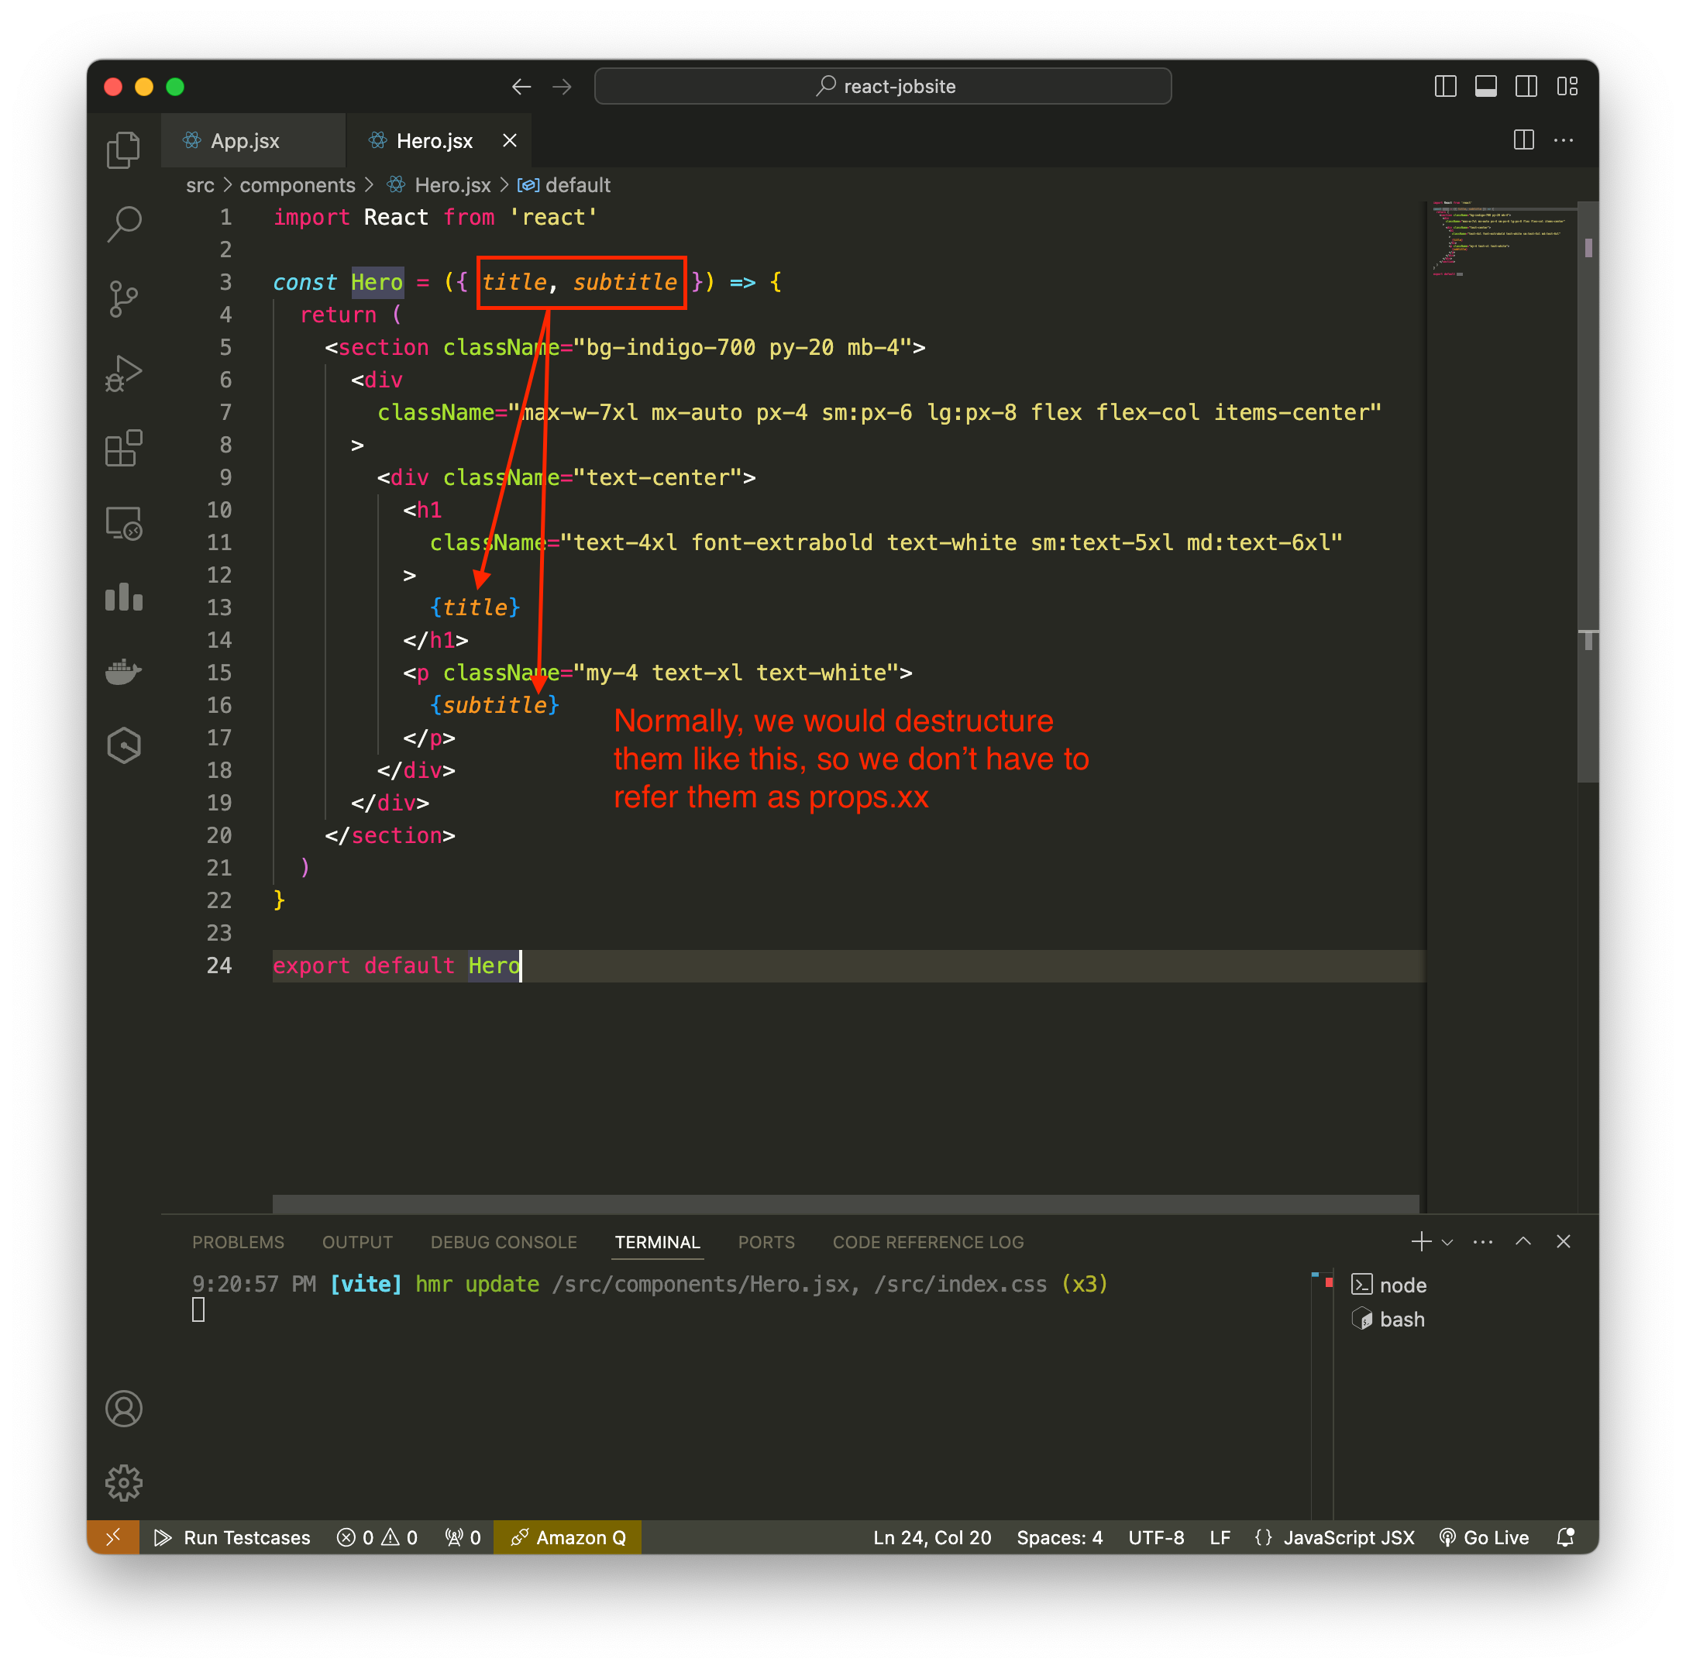Toggle the bottom panel layout button
Viewport: 1686px width, 1669px height.
pos(1486,87)
